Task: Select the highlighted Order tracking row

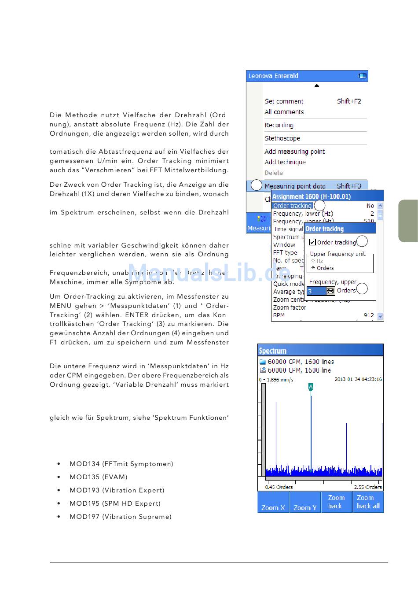Action: pyautogui.click(x=292, y=206)
